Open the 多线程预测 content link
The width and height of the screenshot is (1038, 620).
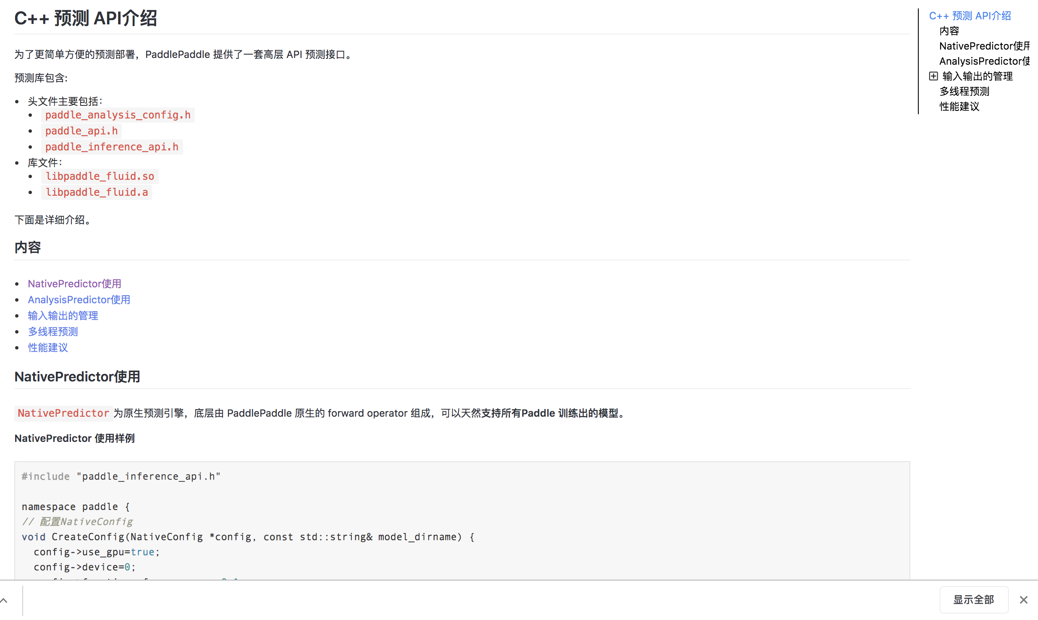[x=53, y=332]
